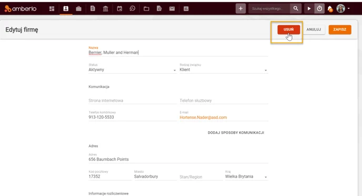362x196 pixels.
Task: Click the Szukaj wszystkiego search box
Action: click(269, 8)
